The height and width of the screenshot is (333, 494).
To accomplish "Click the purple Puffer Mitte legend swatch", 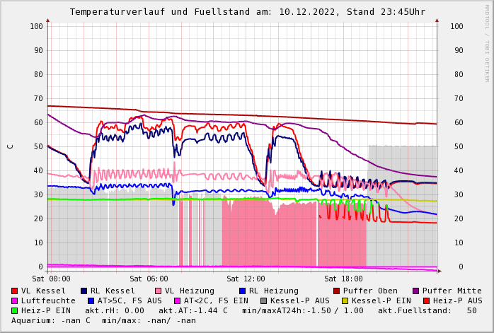I will pos(415,291).
